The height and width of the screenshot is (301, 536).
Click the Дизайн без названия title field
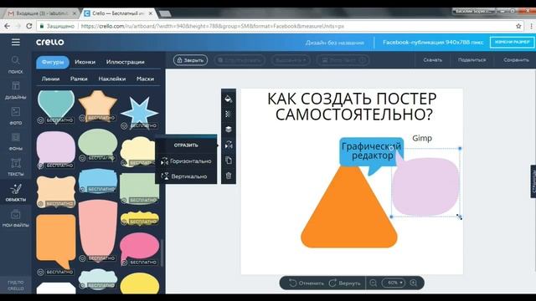pos(335,43)
